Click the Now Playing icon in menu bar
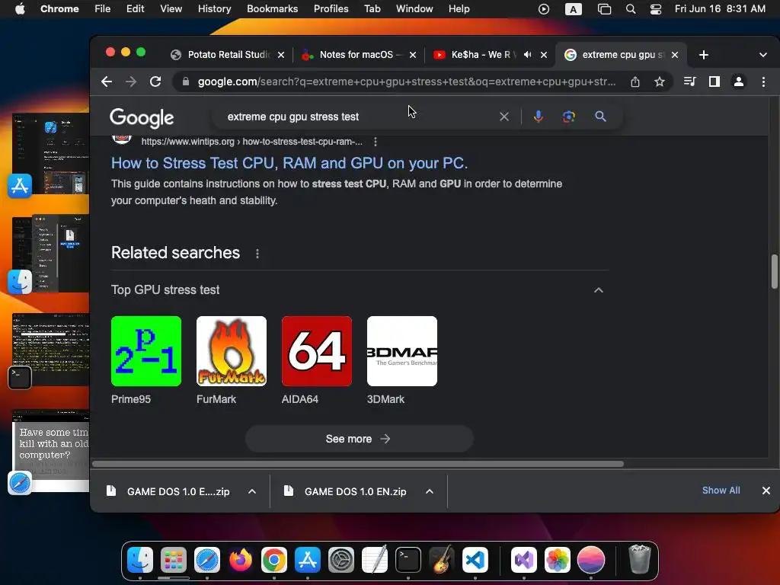This screenshot has height=585, width=780. tap(544, 9)
